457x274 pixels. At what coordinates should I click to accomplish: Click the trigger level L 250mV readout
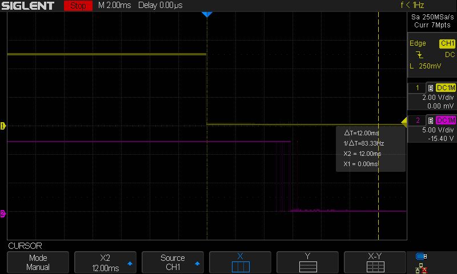tap(426, 66)
